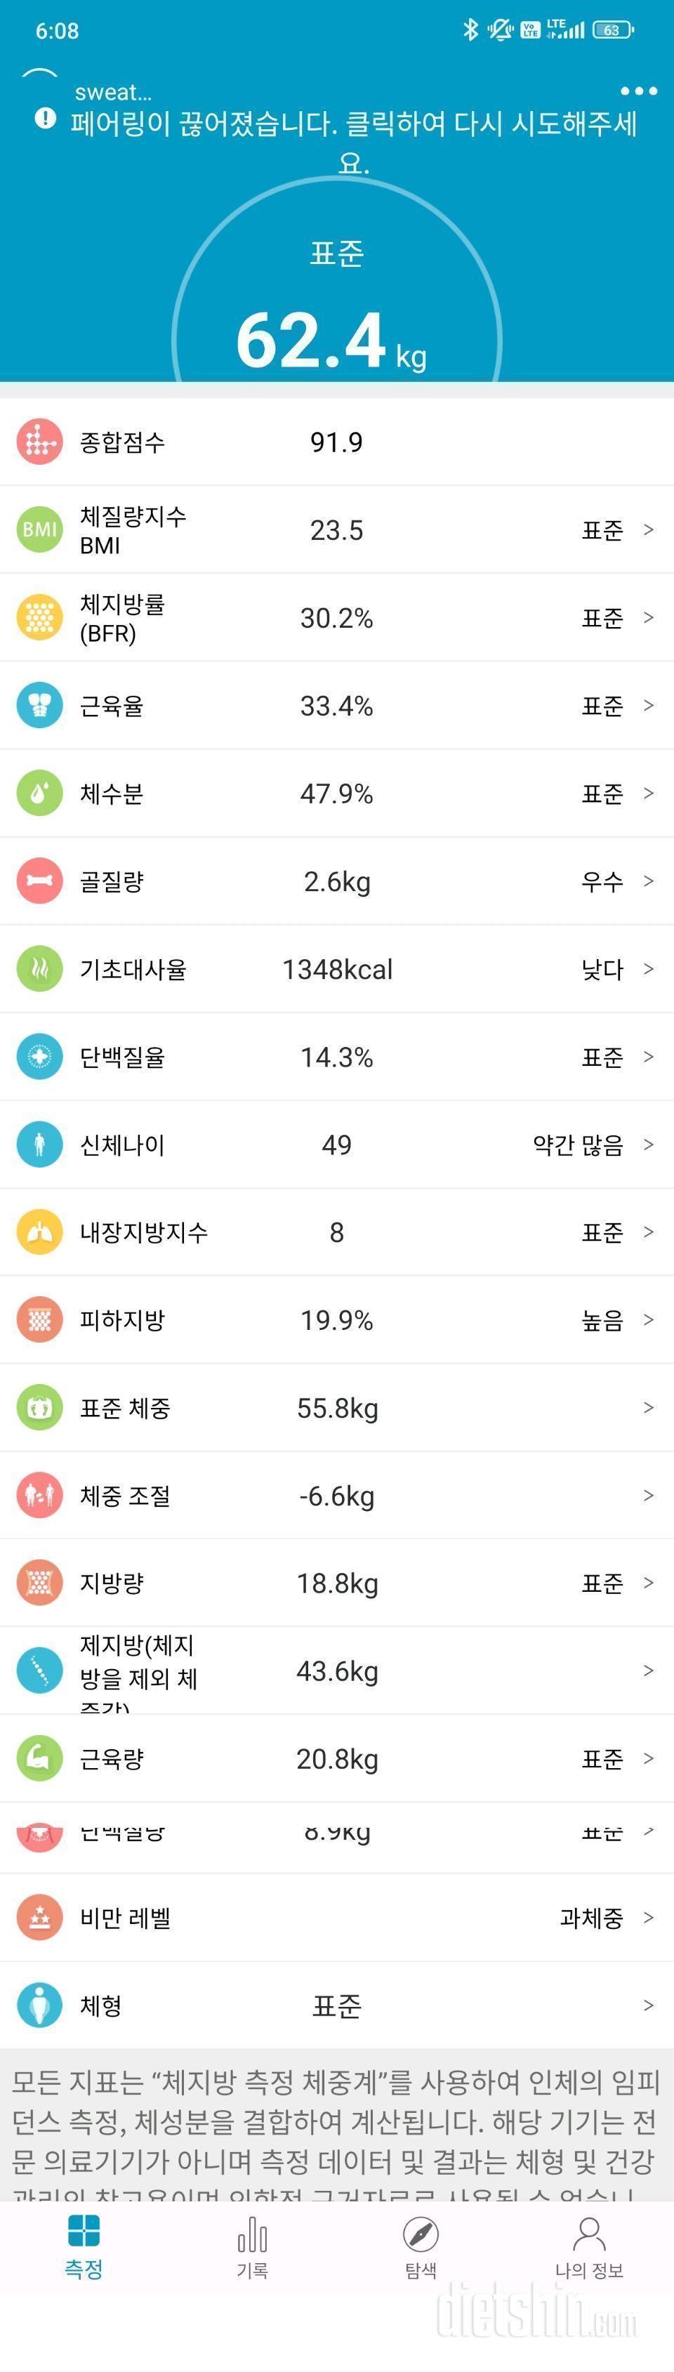Image resolution: width=674 pixels, height=2372 pixels.
Task: Open the top-right overflow menu
Action: coord(638,91)
